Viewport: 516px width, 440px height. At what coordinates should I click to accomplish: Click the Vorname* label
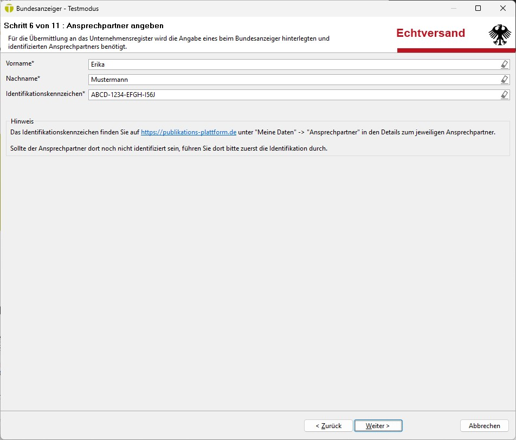pos(20,64)
